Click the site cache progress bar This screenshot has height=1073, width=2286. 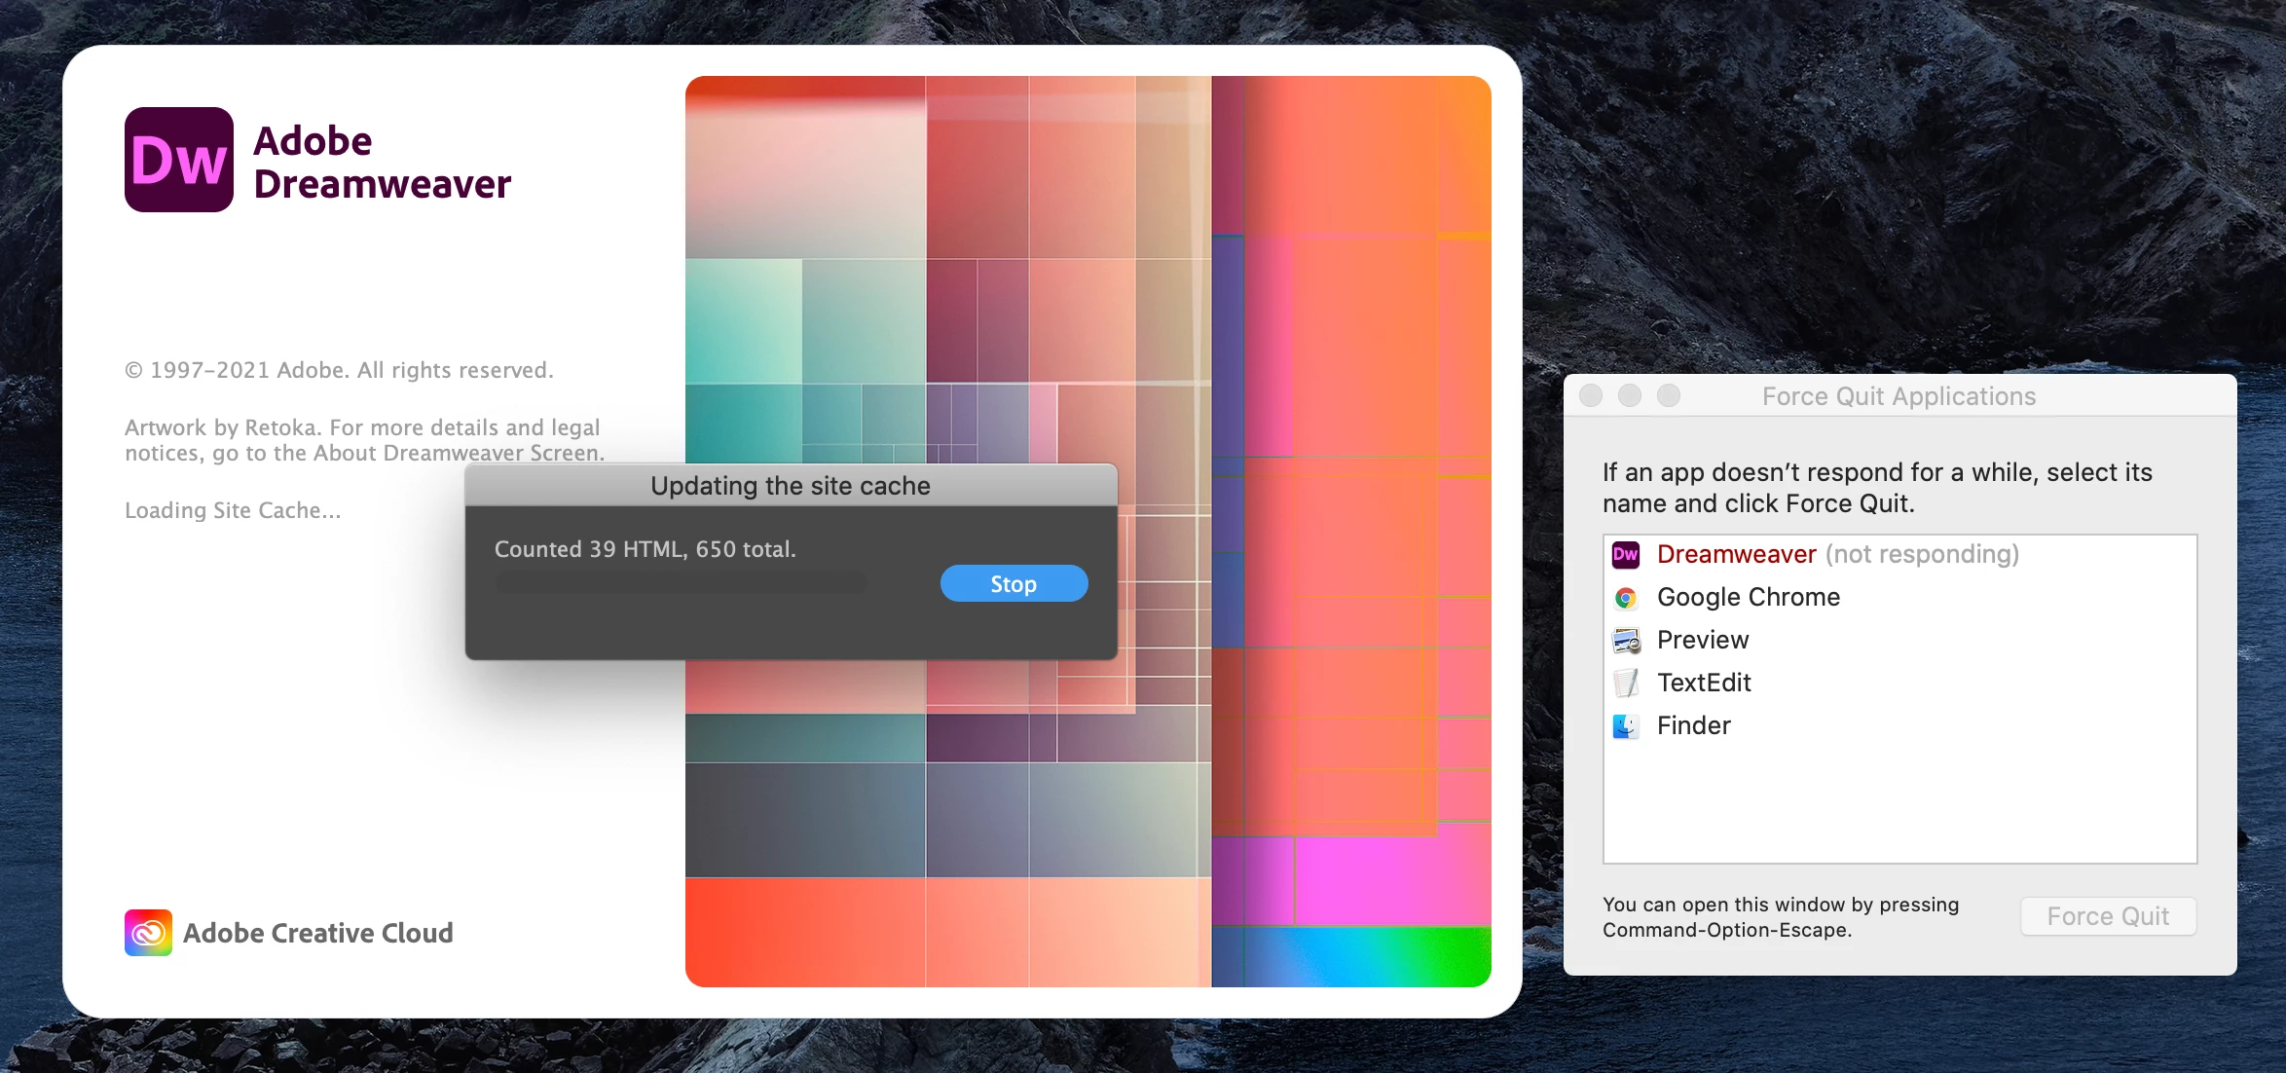coord(681,584)
